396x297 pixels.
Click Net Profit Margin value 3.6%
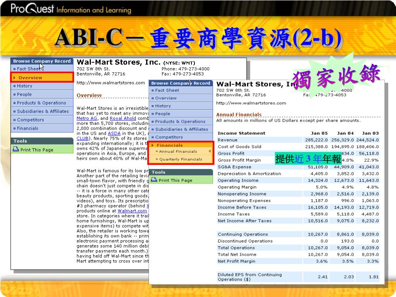pyautogui.click(x=321, y=261)
